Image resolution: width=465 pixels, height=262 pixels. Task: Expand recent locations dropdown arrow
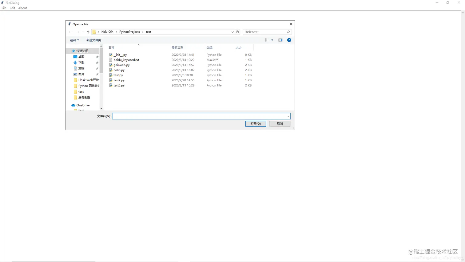(x=83, y=32)
